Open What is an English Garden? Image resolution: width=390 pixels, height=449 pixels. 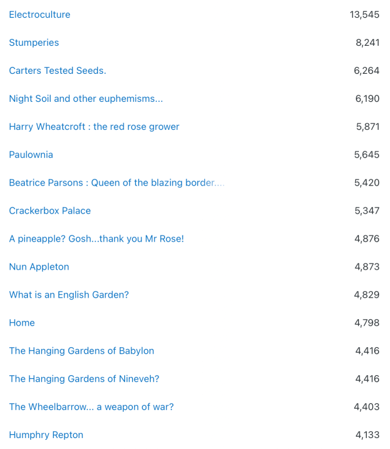pyautogui.click(x=69, y=295)
